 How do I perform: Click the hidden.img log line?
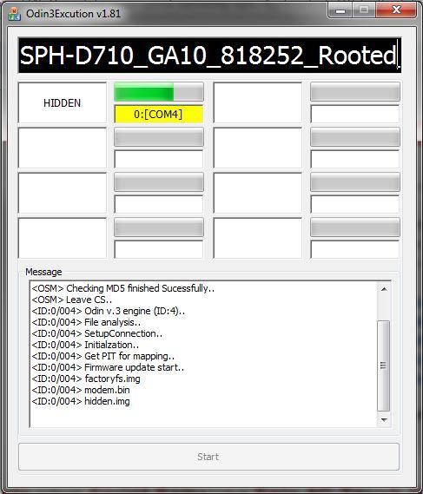[81, 401]
